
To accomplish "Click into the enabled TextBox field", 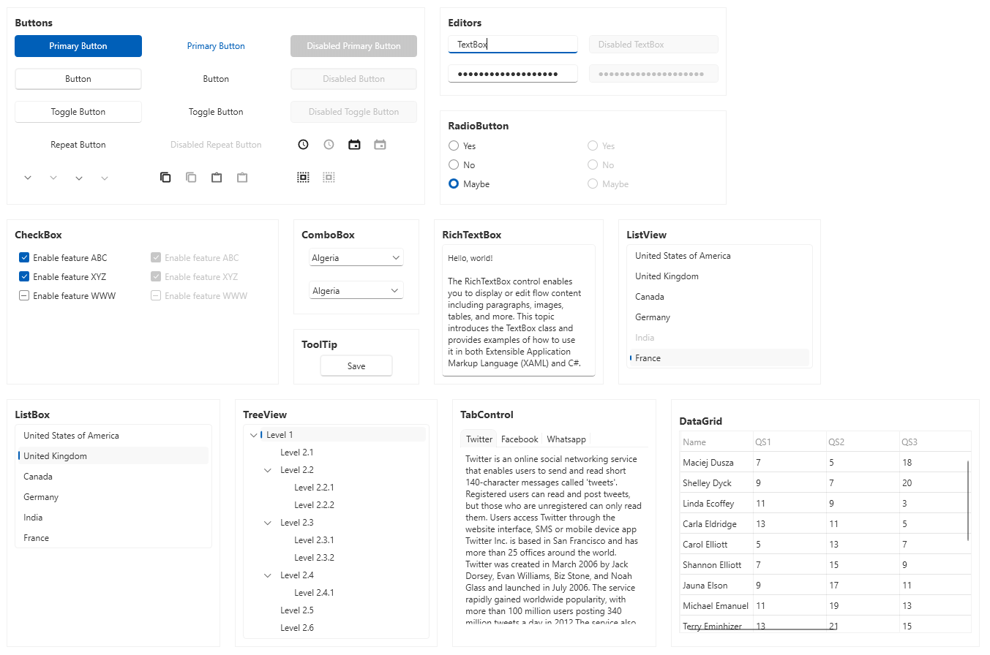I will 512,45.
